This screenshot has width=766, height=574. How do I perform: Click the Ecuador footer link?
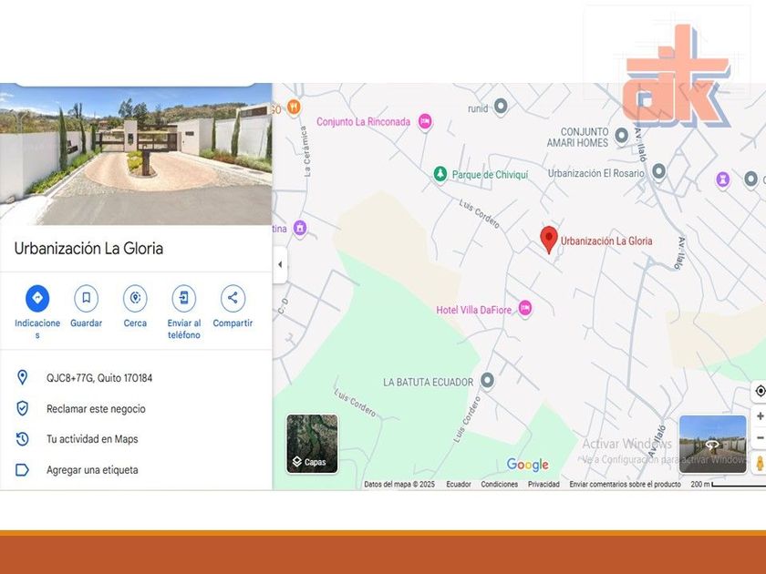coord(459,484)
